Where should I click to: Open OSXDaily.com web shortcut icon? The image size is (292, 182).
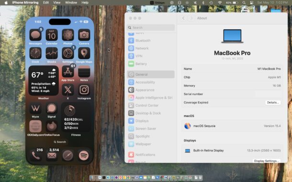coord(35,127)
